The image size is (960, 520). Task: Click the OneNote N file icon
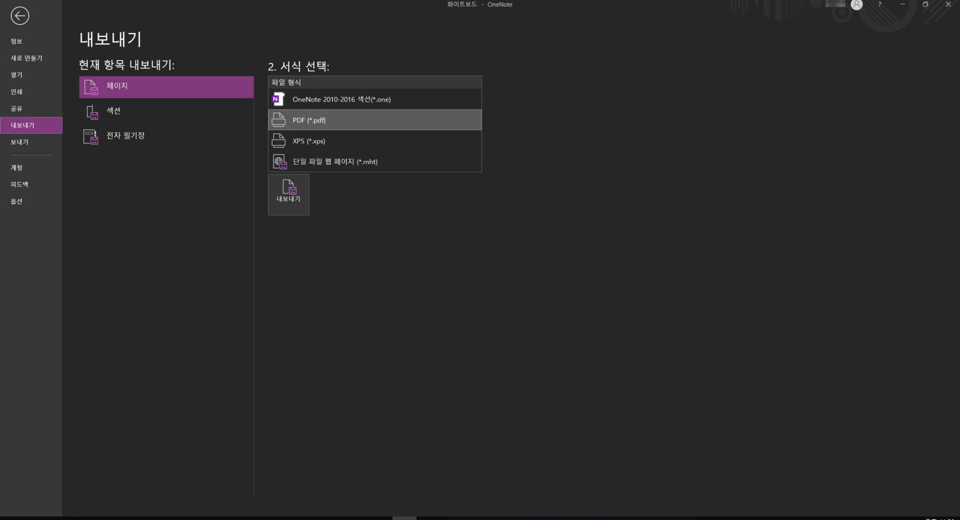click(278, 99)
